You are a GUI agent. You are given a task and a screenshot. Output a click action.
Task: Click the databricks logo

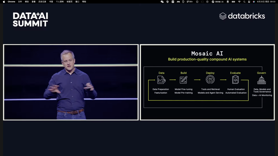pos(242,16)
